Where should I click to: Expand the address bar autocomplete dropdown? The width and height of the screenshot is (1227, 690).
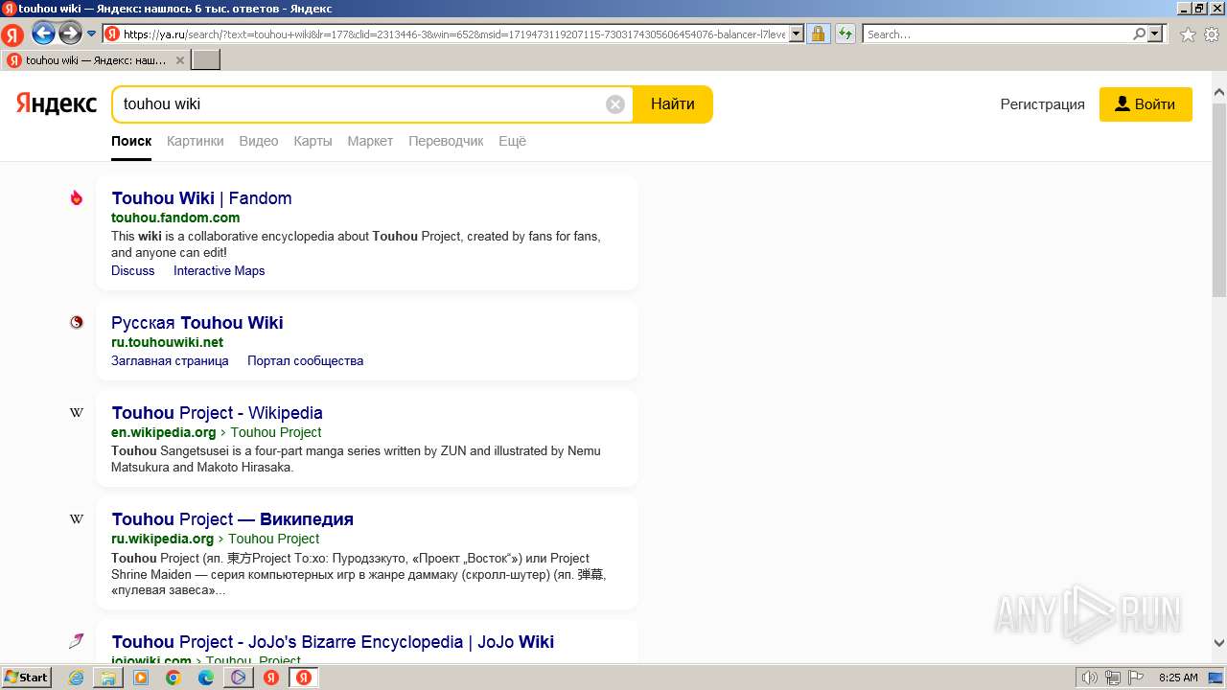(797, 34)
